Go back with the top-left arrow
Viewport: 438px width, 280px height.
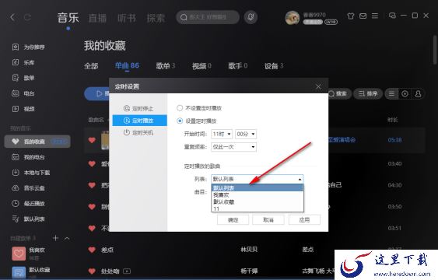[12, 17]
